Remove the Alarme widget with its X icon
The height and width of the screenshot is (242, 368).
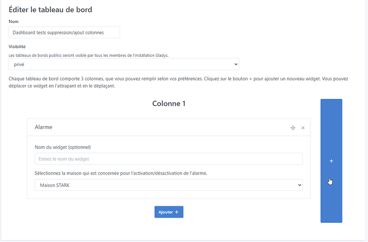303,128
